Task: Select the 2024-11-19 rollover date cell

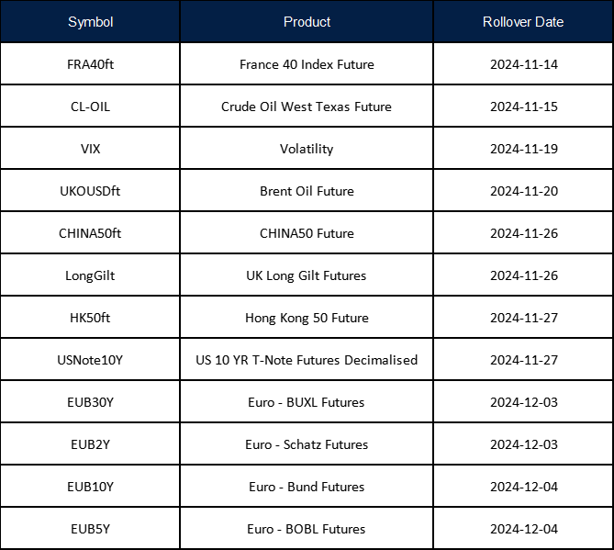Action: tap(523, 149)
